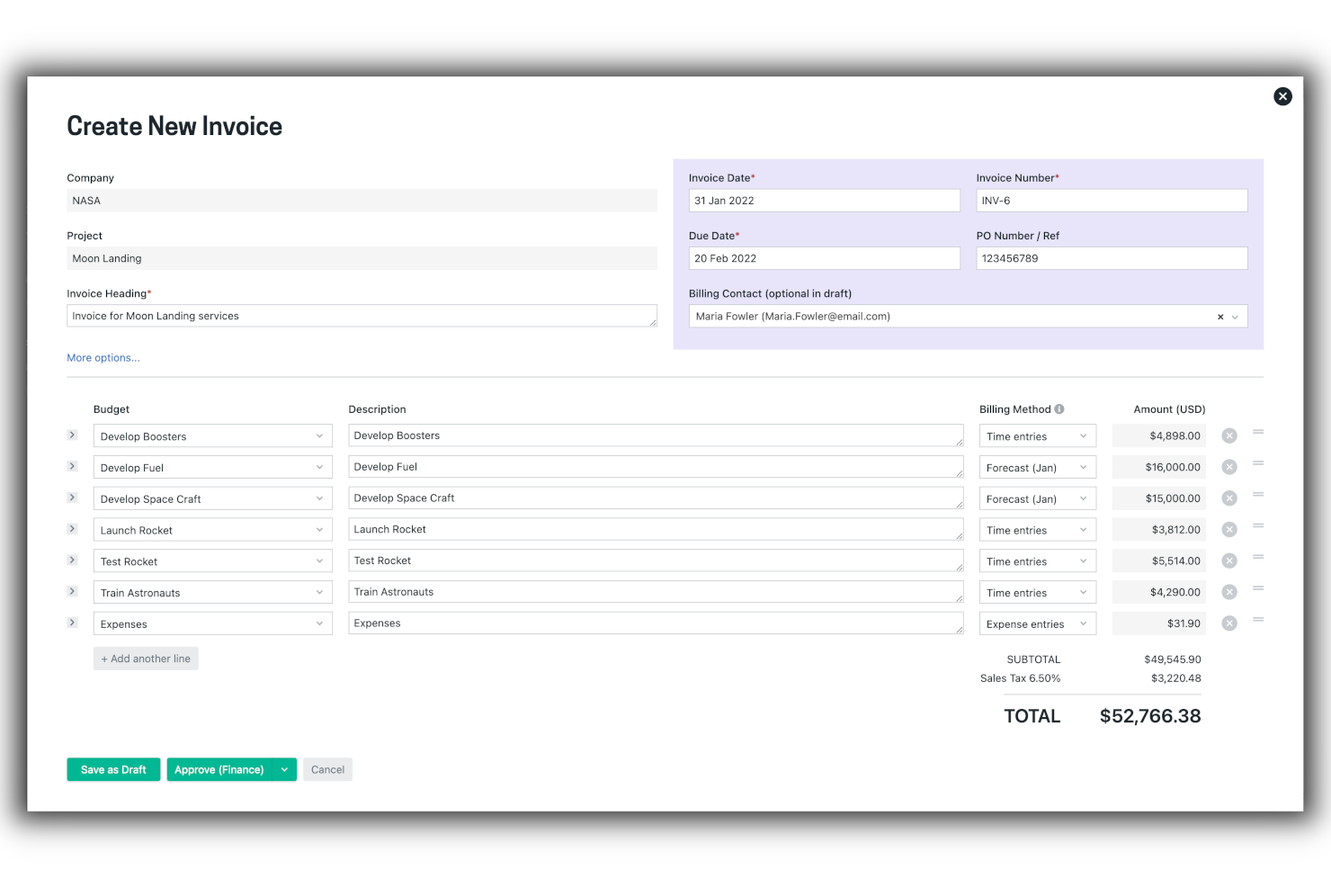This screenshot has width=1331, height=888.
Task: Remove the Expenses line item
Action: [1229, 623]
